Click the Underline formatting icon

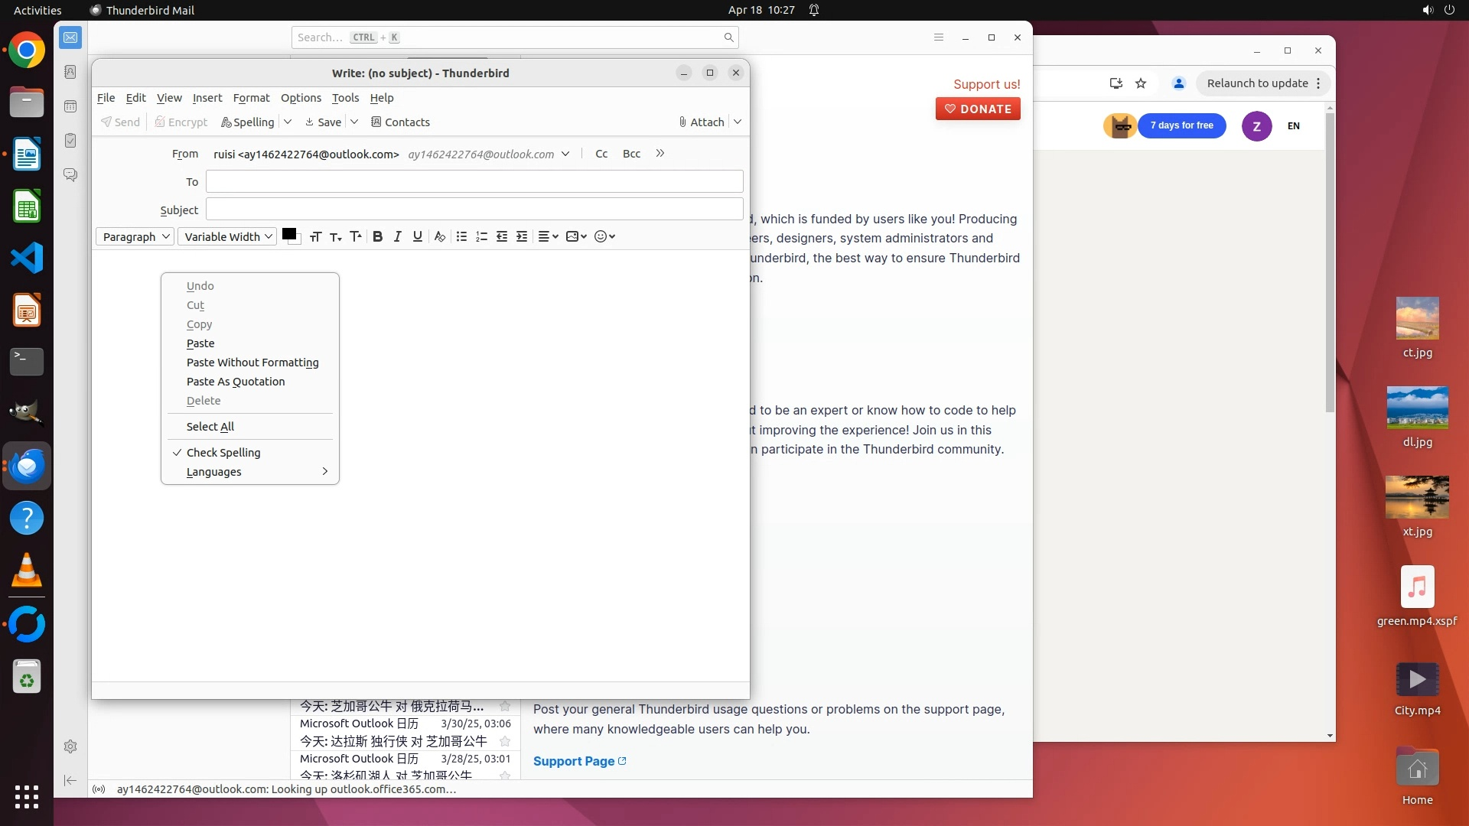tap(417, 236)
